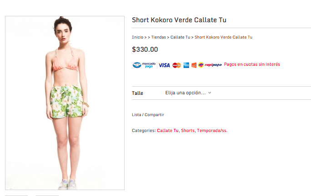Open Tiendas in the breadcrumb
This screenshot has width=311, height=196.
[x=159, y=37]
